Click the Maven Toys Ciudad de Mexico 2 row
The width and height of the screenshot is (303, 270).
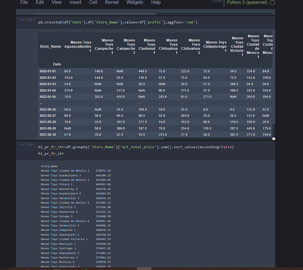coord(76,171)
